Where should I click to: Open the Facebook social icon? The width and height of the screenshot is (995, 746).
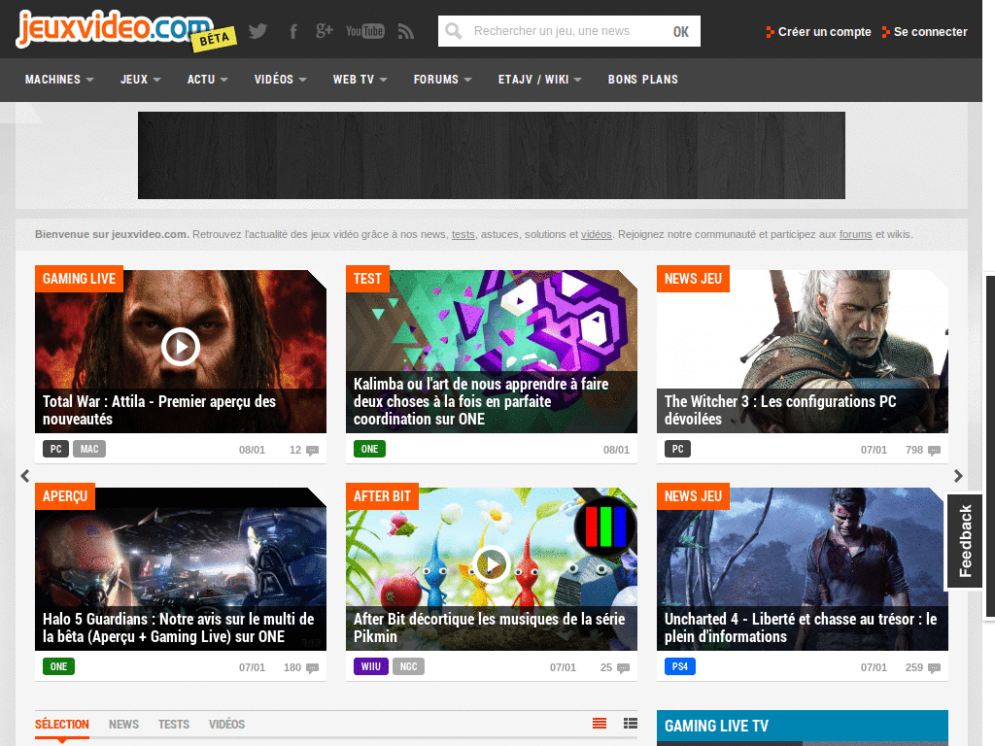293,31
